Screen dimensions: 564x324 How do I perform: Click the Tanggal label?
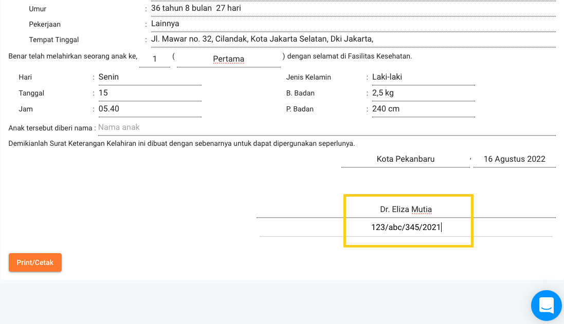click(31, 93)
